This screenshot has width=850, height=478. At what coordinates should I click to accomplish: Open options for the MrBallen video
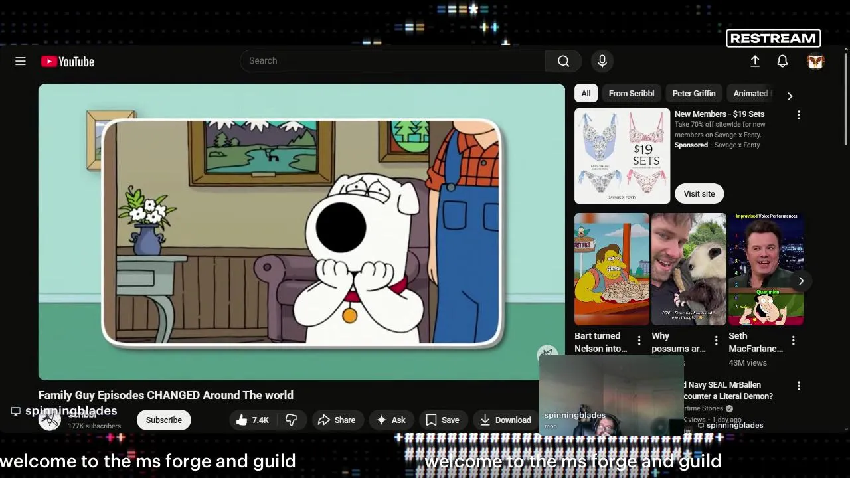click(x=799, y=386)
